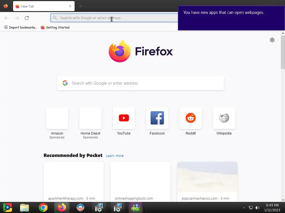285x213 pixels.
Task: Reload the page with the refresh icon
Action: point(27,18)
